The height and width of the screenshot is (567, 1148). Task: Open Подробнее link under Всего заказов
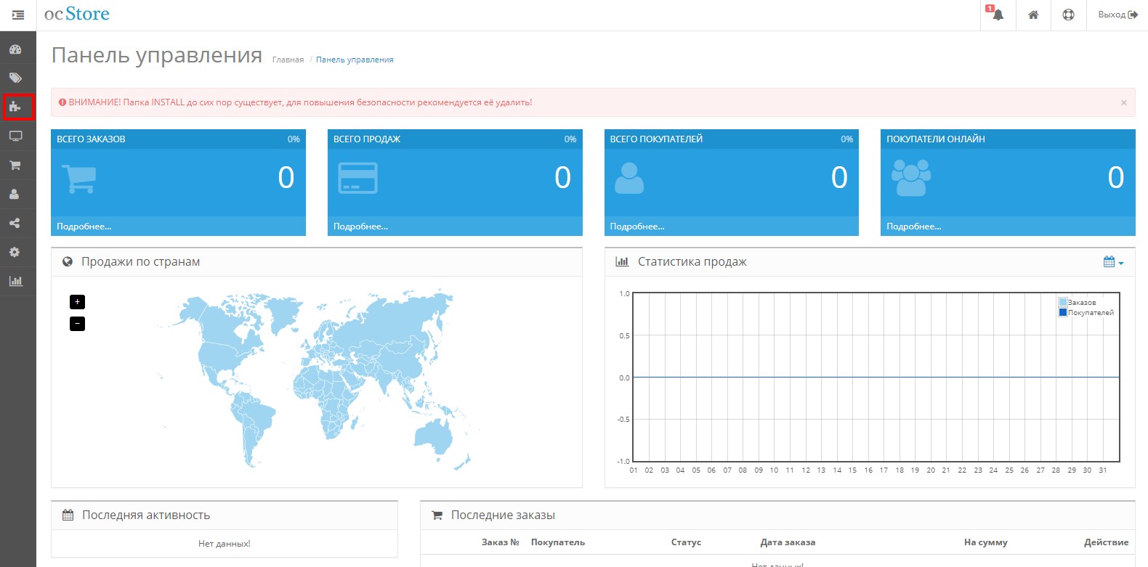[x=84, y=227]
